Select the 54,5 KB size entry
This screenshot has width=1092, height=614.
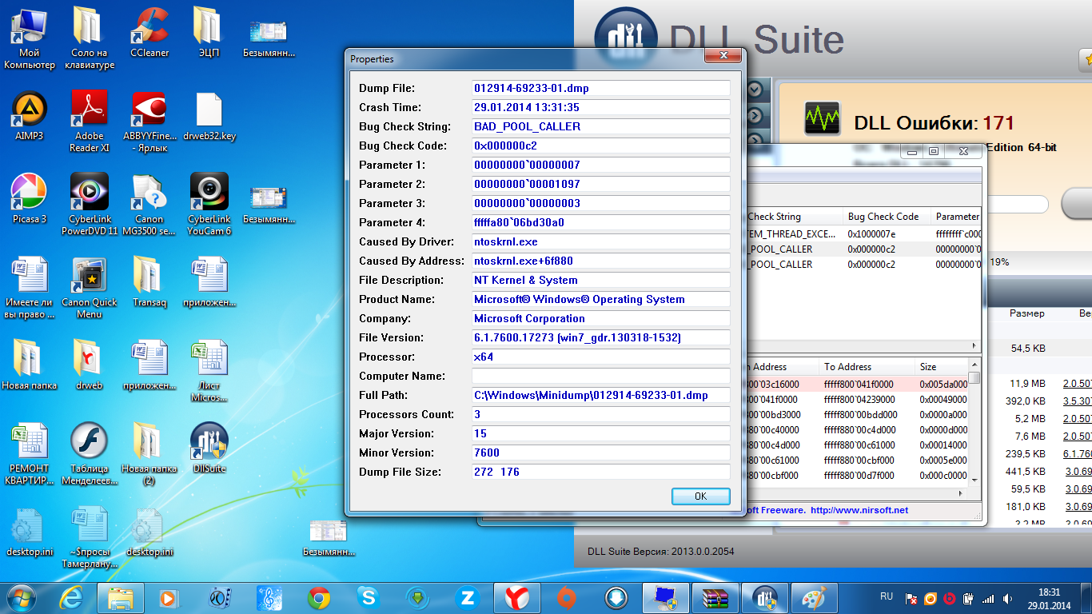[1027, 349]
